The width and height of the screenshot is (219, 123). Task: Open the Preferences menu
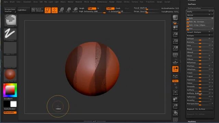click(102, 2)
